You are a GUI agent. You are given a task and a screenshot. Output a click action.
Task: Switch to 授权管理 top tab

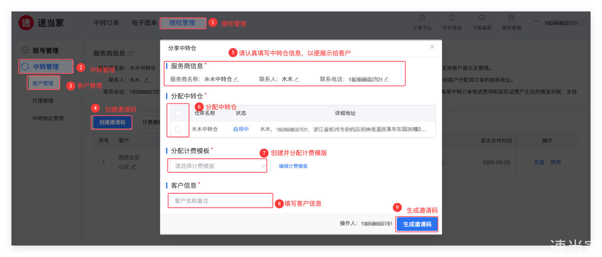[x=182, y=23]
